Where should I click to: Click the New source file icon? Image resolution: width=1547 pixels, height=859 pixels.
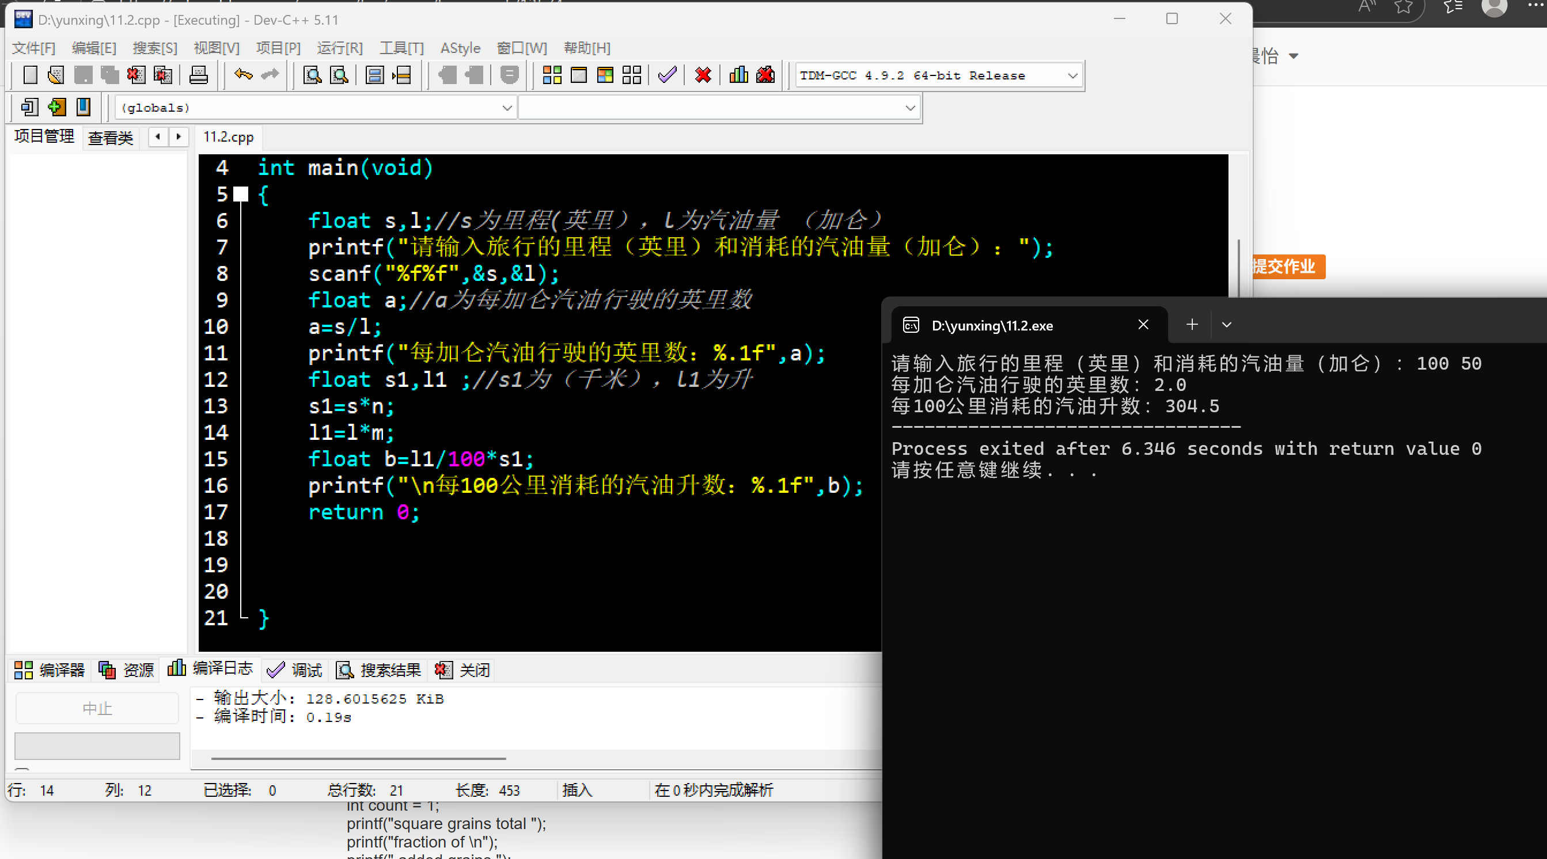point(30,75)
